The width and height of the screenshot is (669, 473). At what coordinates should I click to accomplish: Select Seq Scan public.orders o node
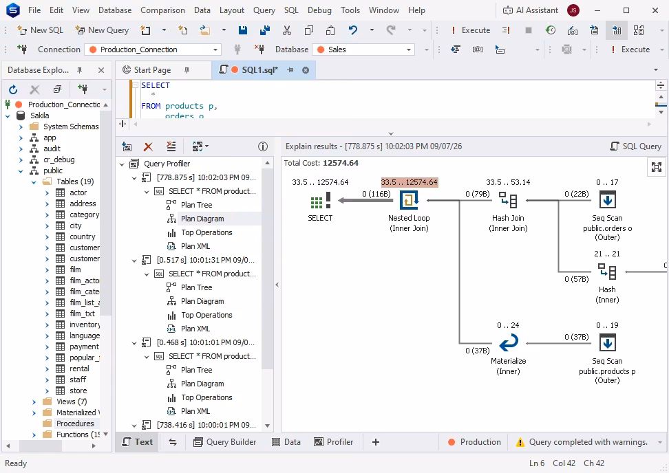(x=607, y=200)
